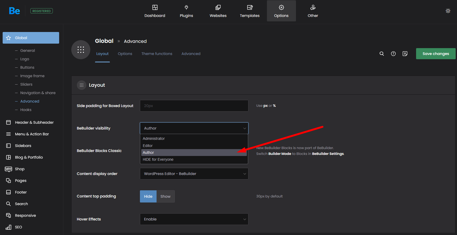The width and height of the screenshot is (457, 235).
Task: Click the small grid icon beside Layout heading
Action: point(82,85)
